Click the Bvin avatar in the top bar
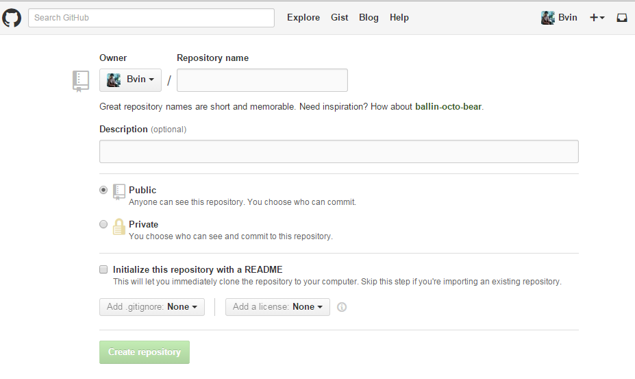 [547, 18]
